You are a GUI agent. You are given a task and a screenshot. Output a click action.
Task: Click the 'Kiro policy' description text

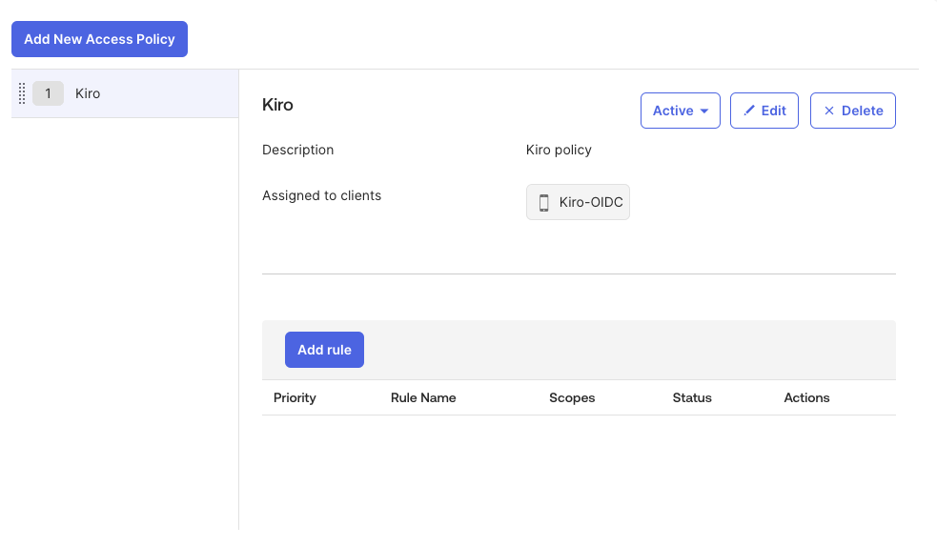coord(559,150)
